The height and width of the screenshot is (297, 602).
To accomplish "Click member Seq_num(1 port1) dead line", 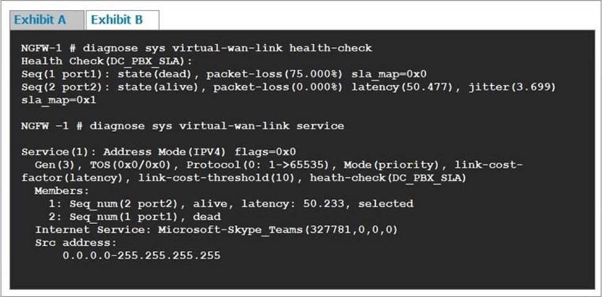I will [135, 216].
